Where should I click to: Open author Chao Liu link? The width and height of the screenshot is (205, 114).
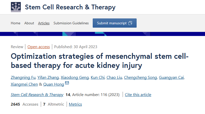[115, 78]
